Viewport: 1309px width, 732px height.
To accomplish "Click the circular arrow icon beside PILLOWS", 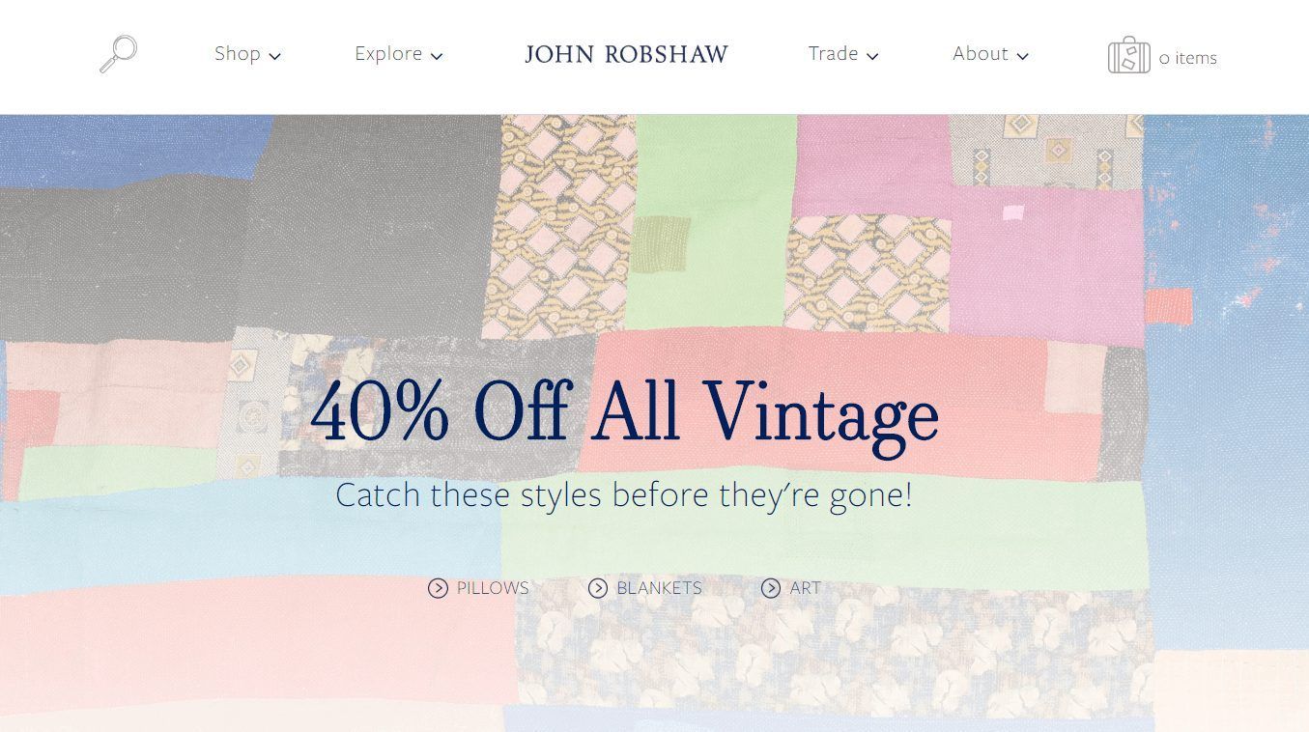I will click(440, 588).
